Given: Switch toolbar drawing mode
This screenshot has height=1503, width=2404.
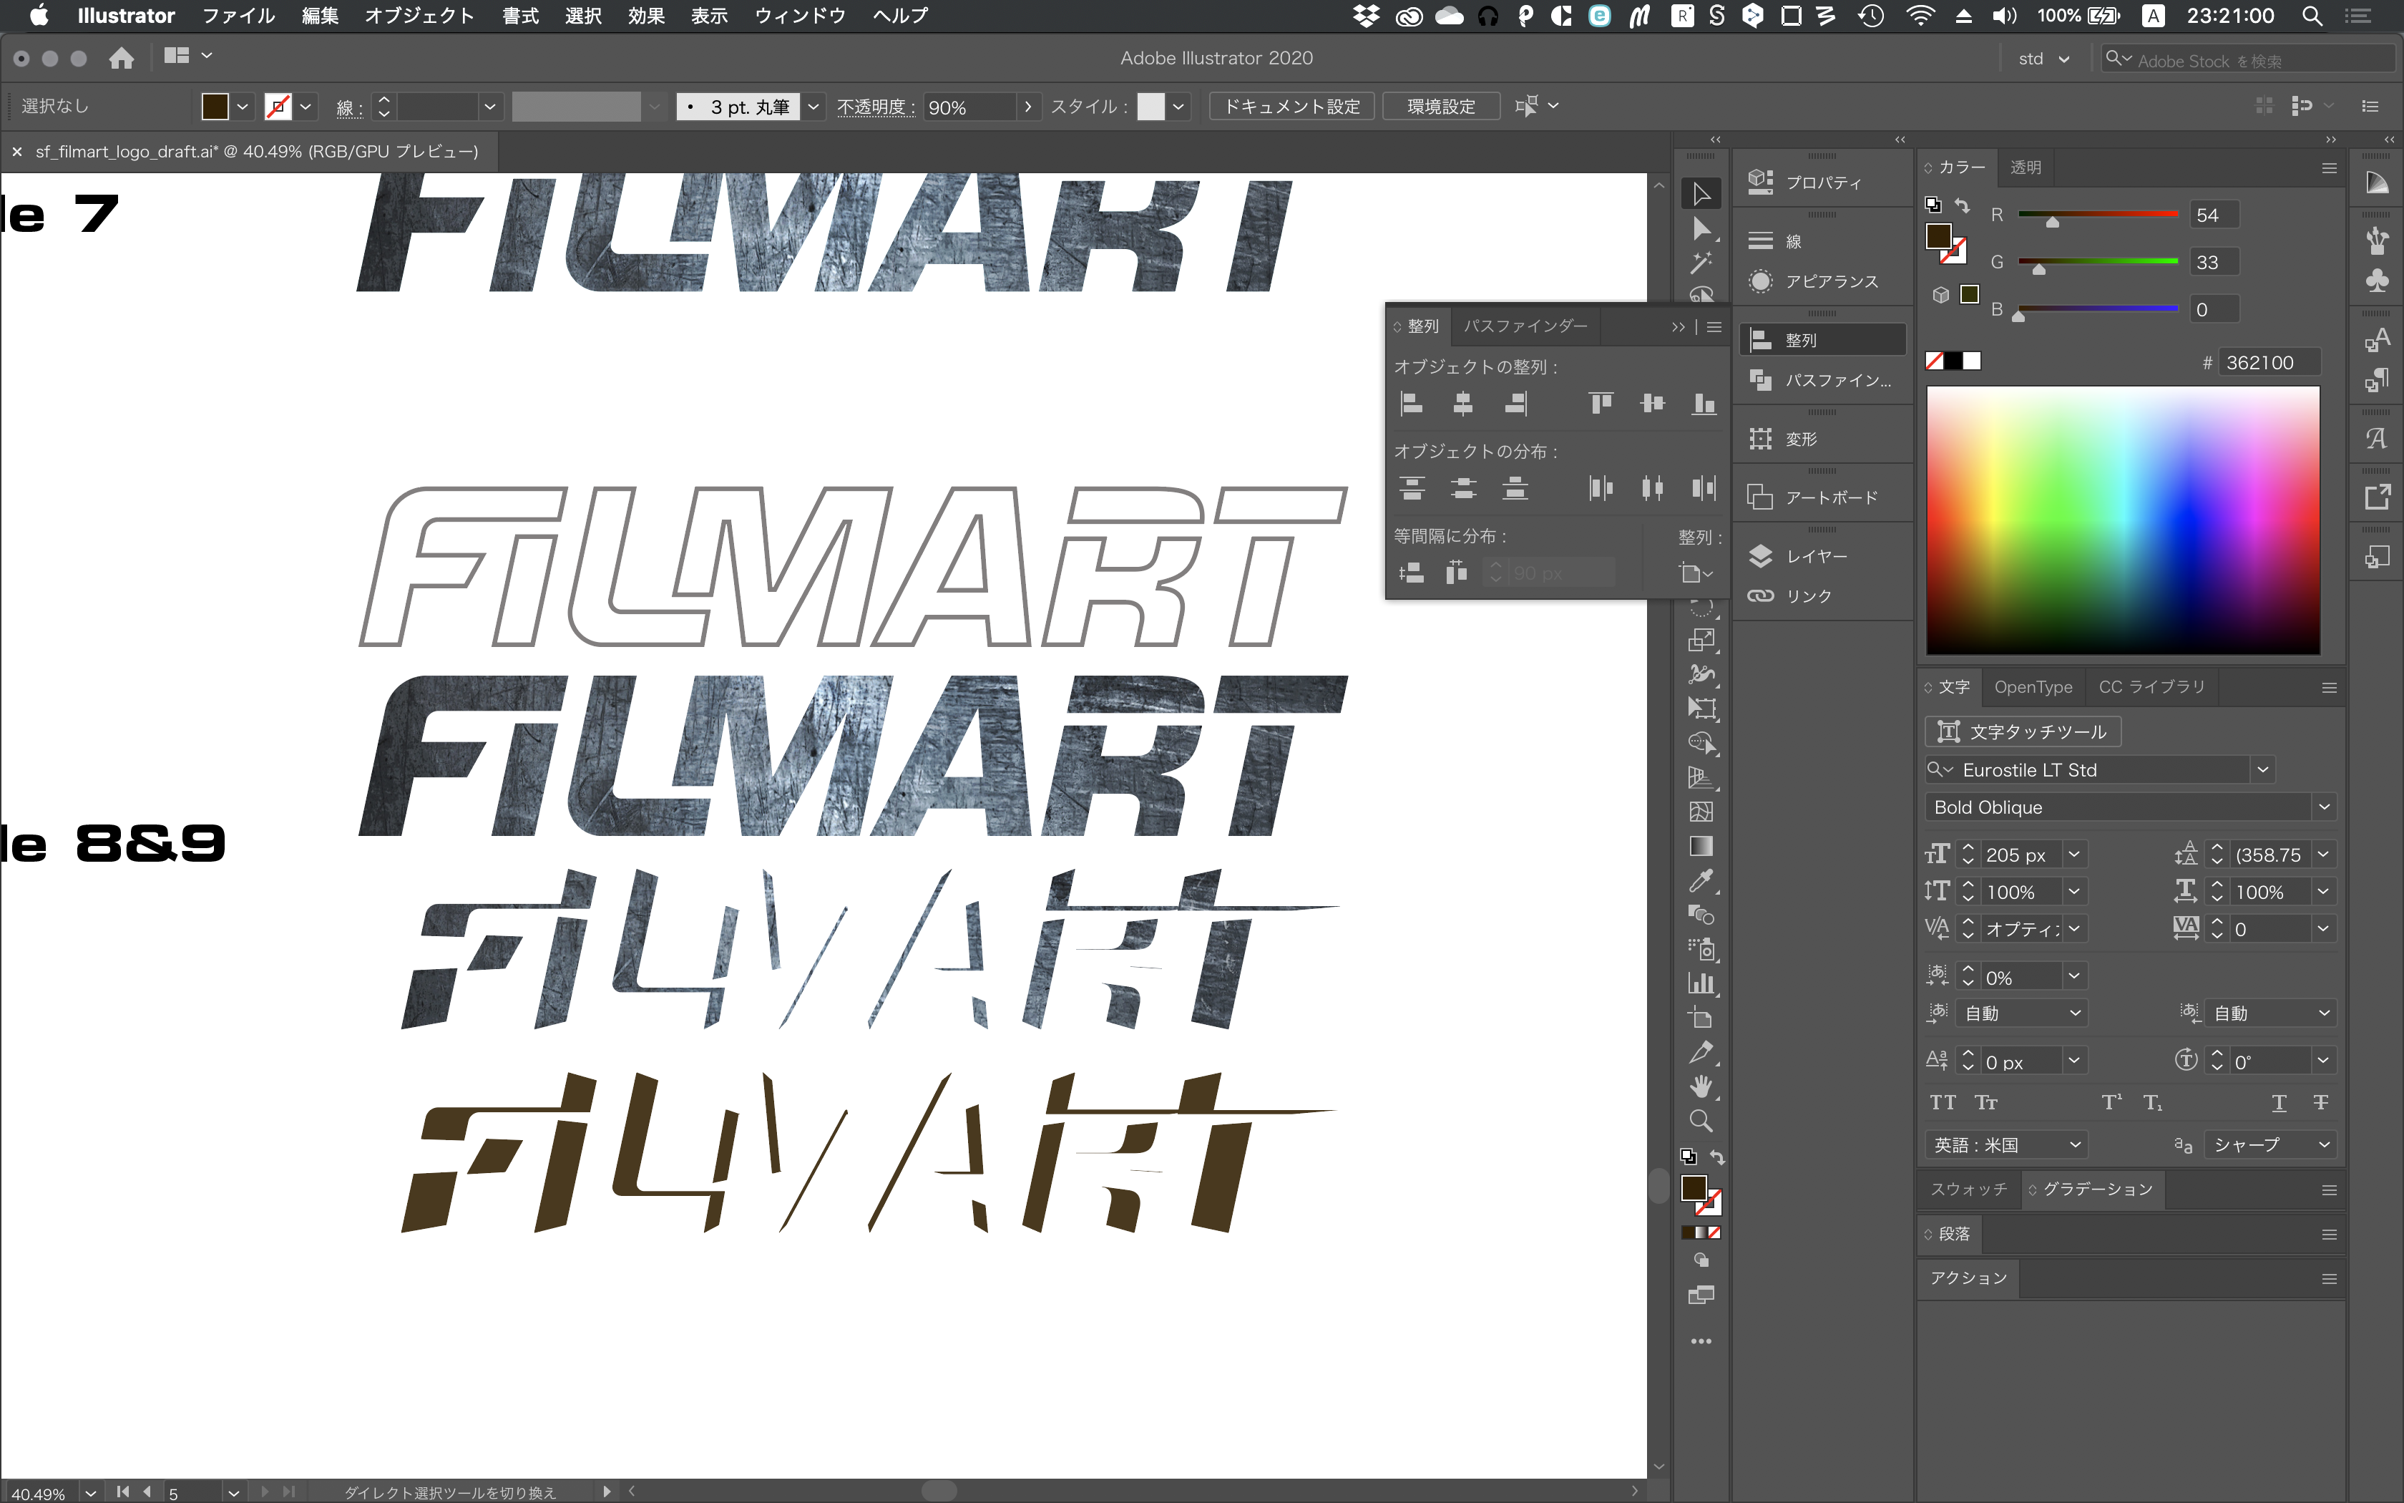Looking at the screenshot, I should 1701,1260.
